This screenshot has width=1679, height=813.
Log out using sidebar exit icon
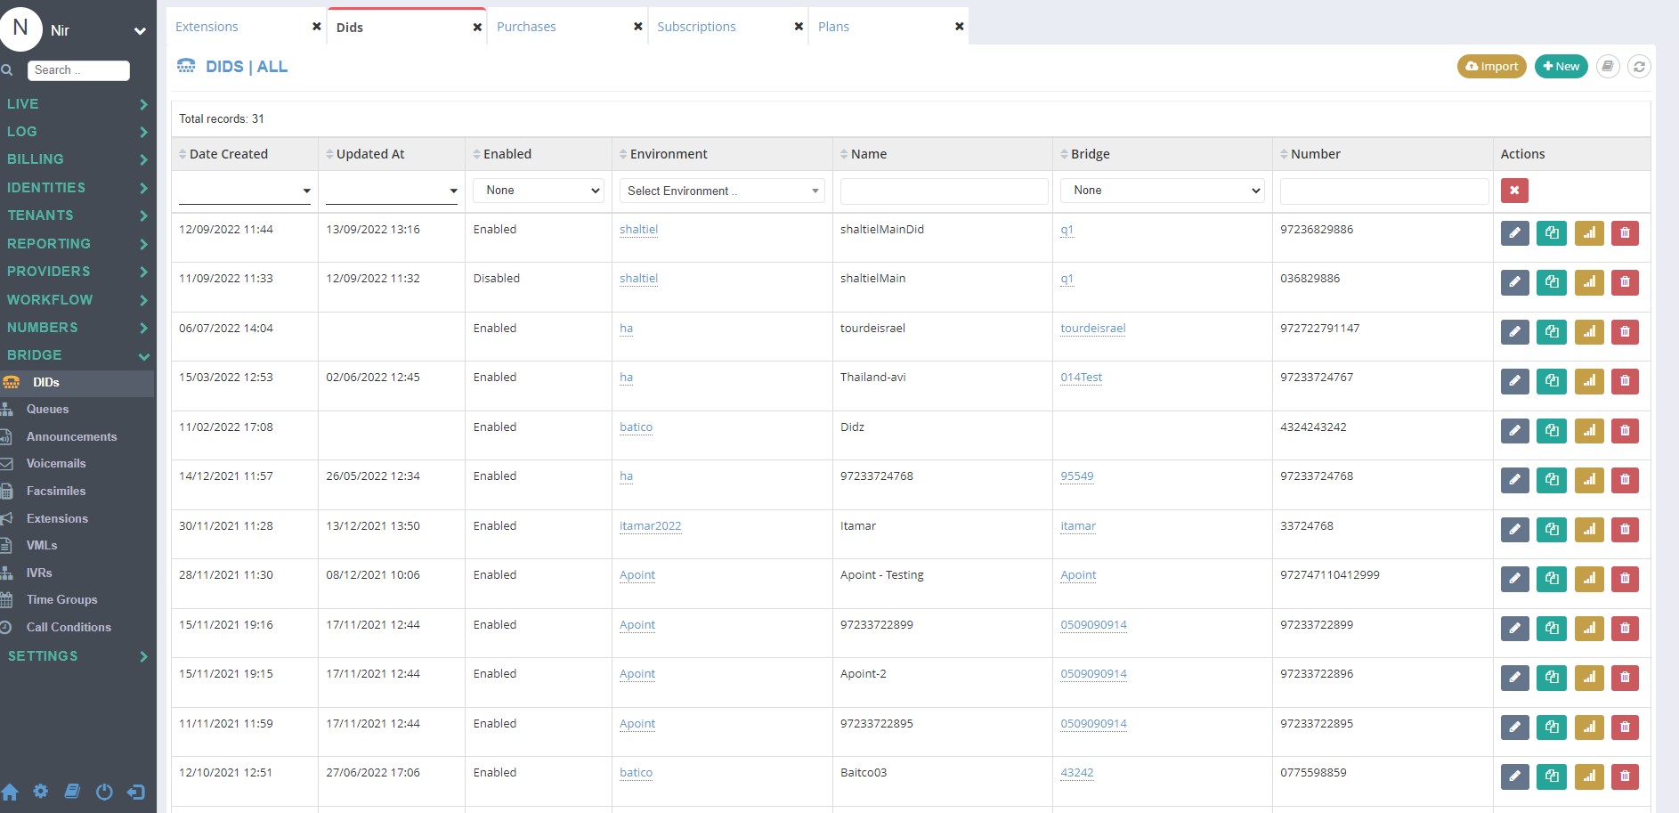[x=136, y=792]
